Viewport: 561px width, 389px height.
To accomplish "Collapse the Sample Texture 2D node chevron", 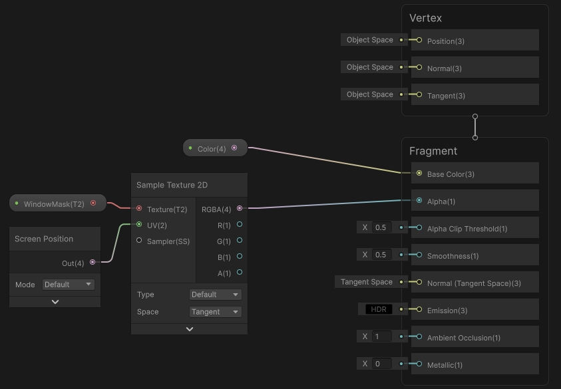I will pos(190,329).
